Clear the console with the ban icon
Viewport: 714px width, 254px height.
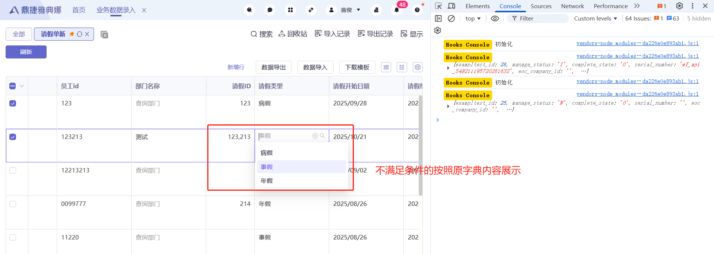tap(451, 19)
